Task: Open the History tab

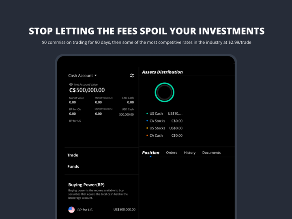Action: 189,152
